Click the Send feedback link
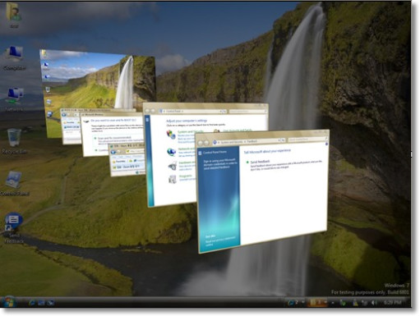Viewport: 420px width, 316px height. tap(260, 162)
